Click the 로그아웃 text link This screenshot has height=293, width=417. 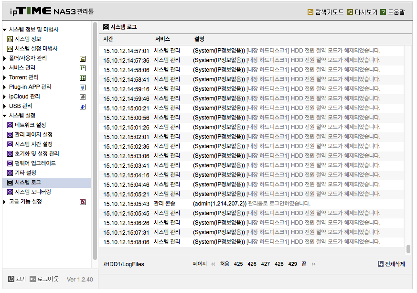(48, 279)
